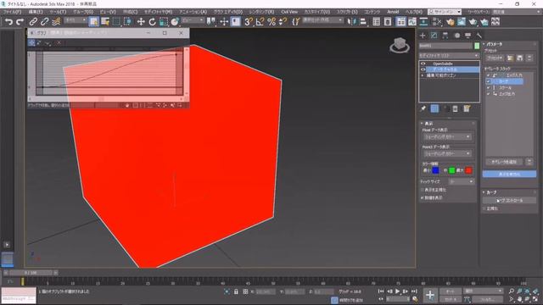The width and height of the screenshot is (543, 305).
Task: Click the green middle color swatch
Action: tap(452, 170)
